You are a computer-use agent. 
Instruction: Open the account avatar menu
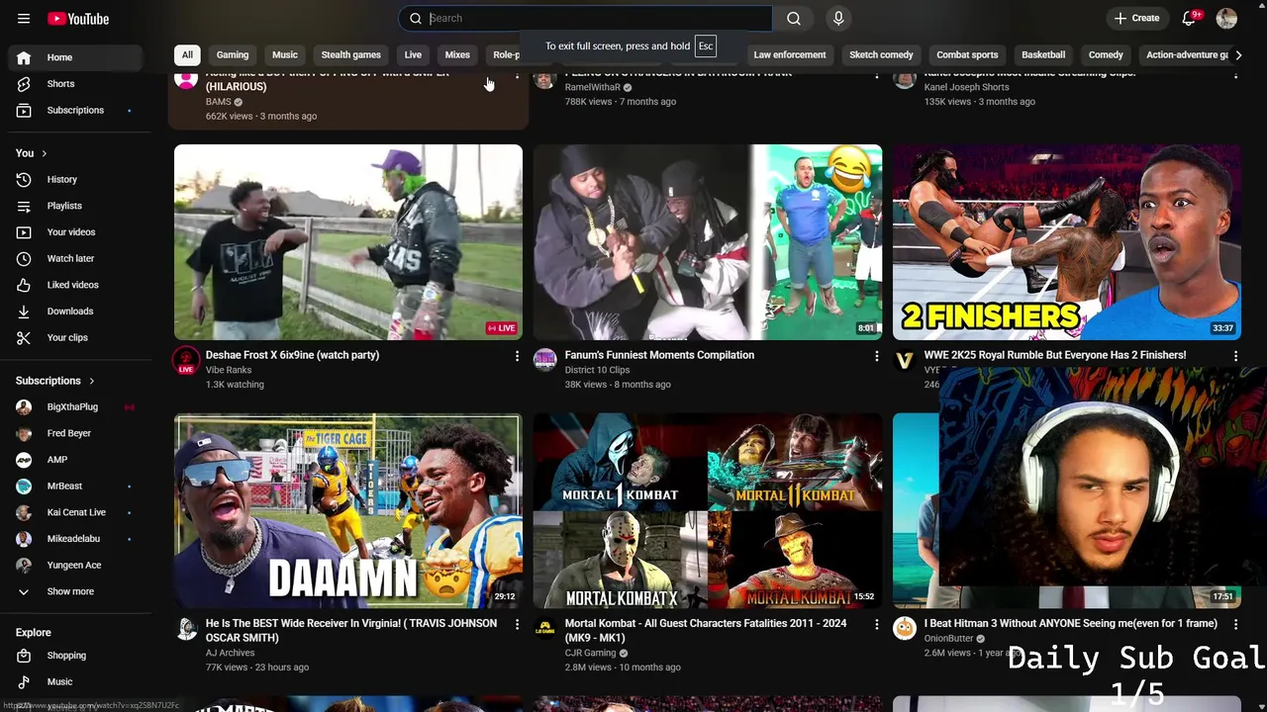click(x=1226, y=18)
